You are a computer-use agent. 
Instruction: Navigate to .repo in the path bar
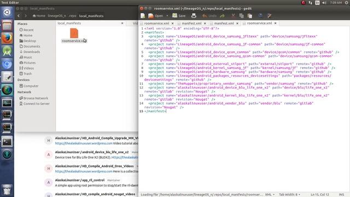click(72, 16)
